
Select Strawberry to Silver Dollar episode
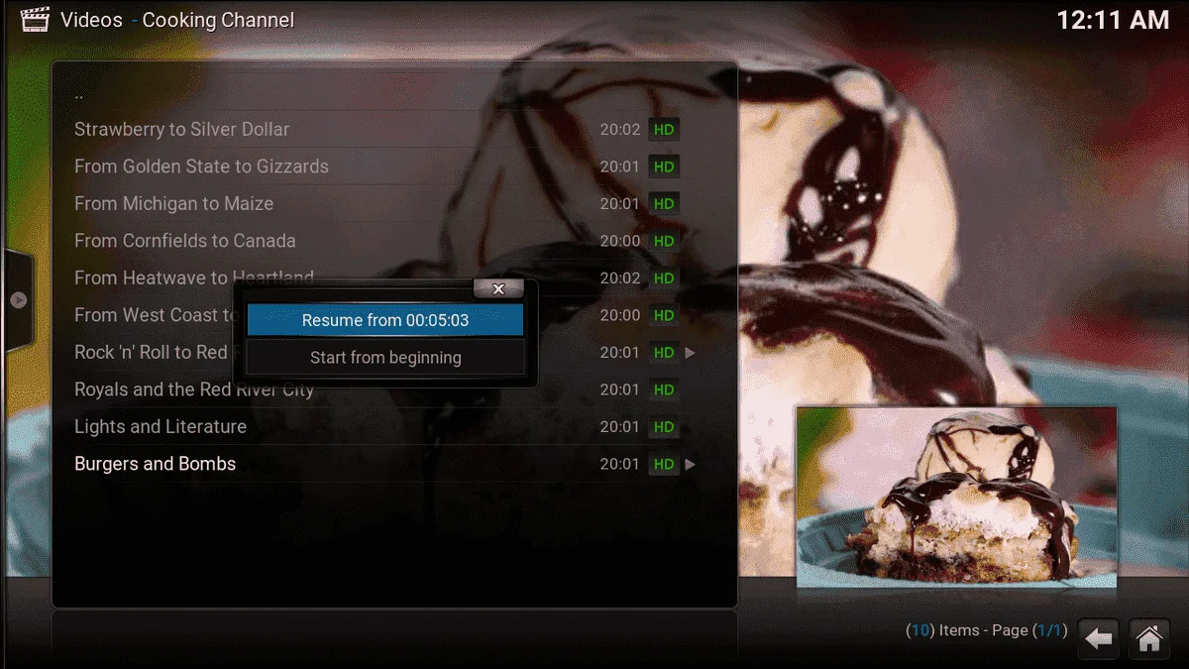(394, 129)
